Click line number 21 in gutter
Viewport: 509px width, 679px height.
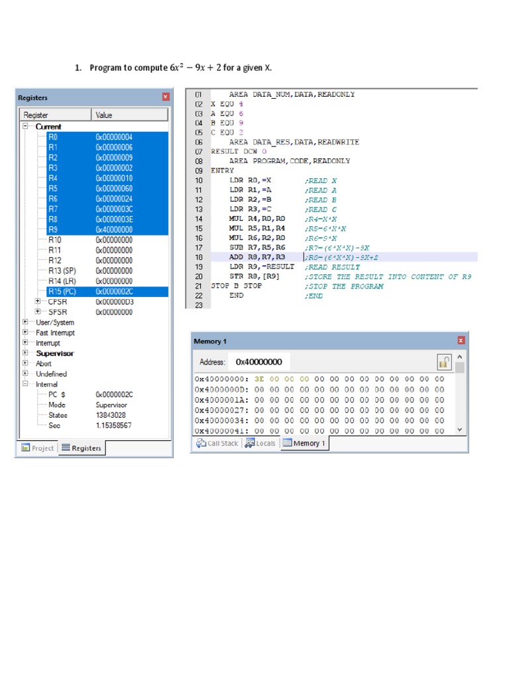pos(199,286)
